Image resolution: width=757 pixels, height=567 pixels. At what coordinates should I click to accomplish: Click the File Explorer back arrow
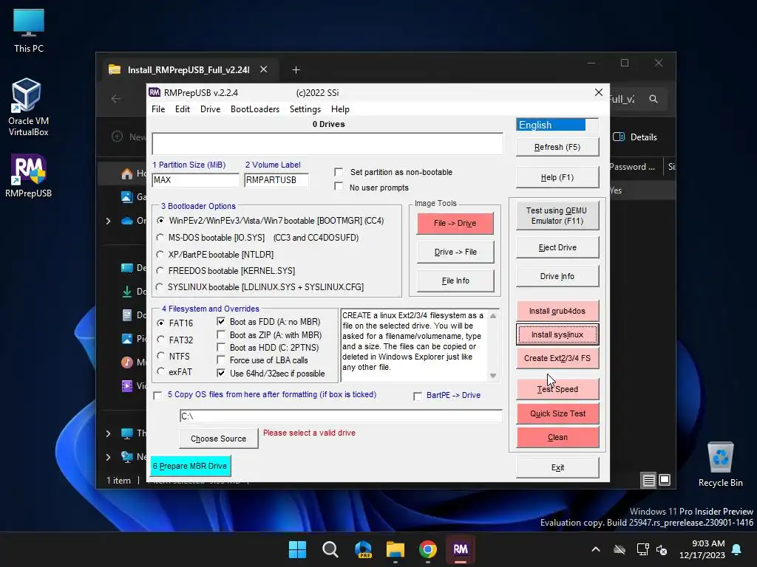116,99
